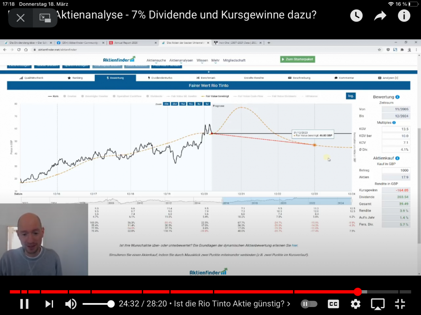Follow the 'hier' link below chart

pos(295,245)
